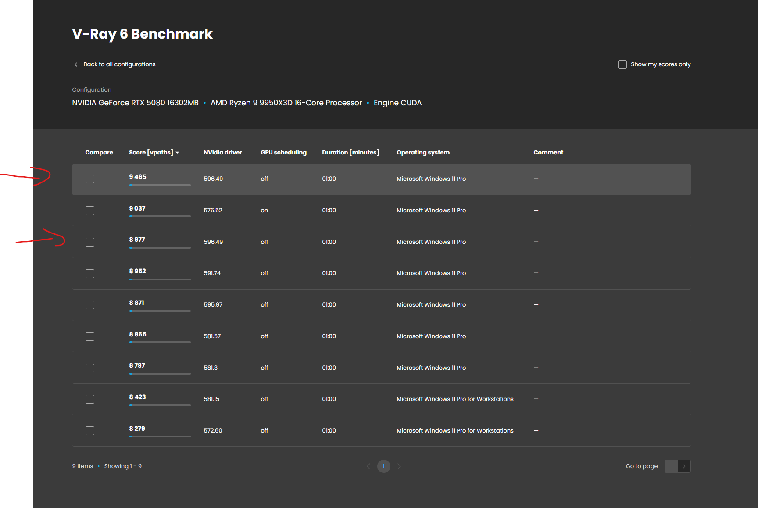Click driver version 581.8
The width and height of the screenshot is (758, 508).
pos(211,368)
